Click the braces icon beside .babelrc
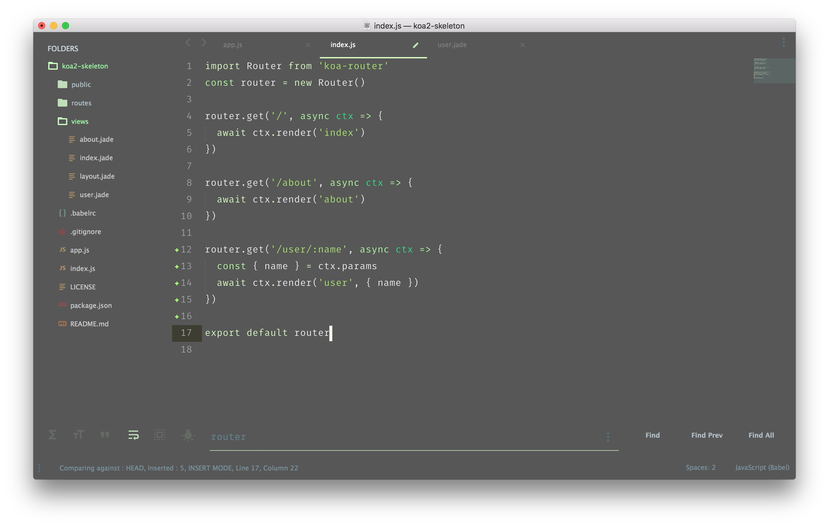 pyautogui.click(x=62, y=213)
